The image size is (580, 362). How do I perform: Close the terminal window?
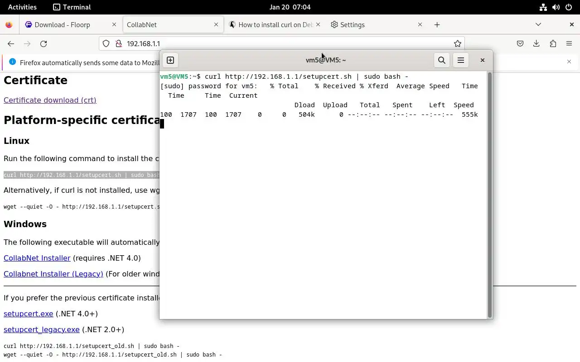click(483, 60)
